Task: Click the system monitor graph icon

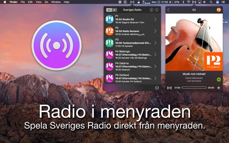Action: (x=146, y=2)
